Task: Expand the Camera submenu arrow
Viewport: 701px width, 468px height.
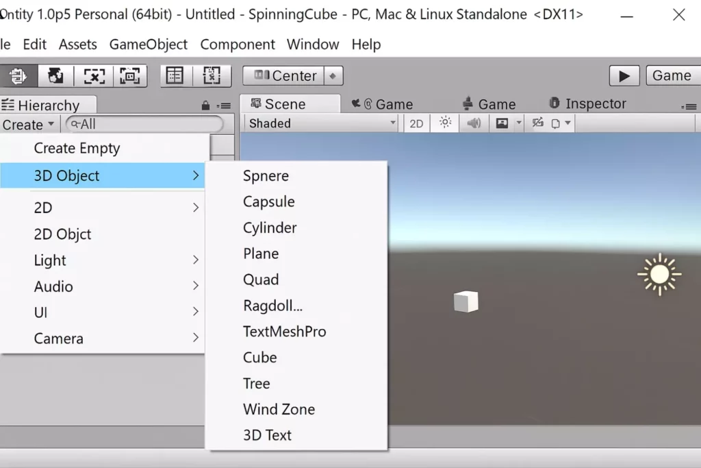Action: (196, 337)
